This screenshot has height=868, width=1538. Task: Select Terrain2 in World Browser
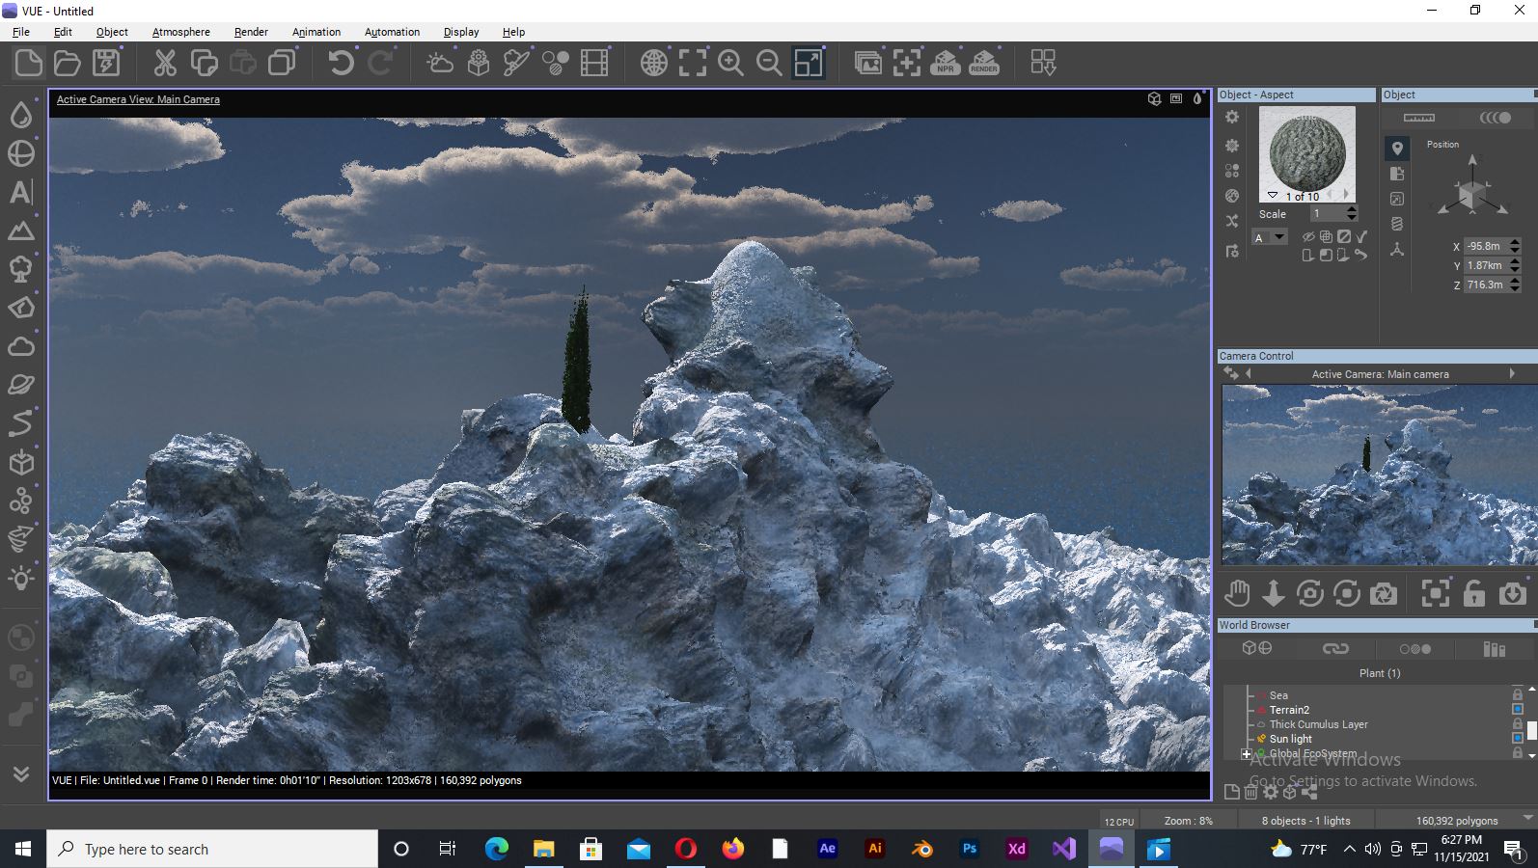click(1289, 709)
